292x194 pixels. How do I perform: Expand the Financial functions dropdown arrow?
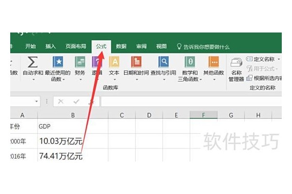point(81,80)
